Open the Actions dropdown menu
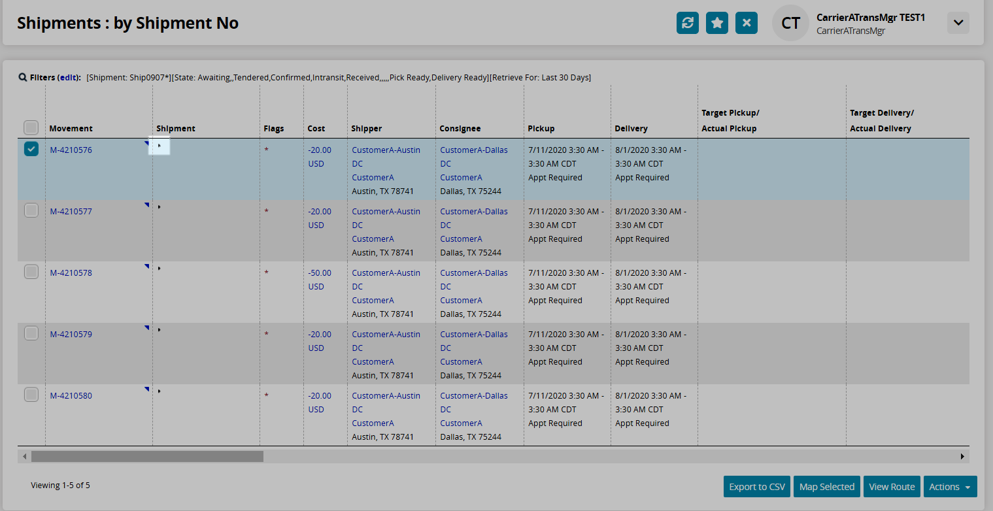This screenshot has width=993, height=511. click(949, 487)
